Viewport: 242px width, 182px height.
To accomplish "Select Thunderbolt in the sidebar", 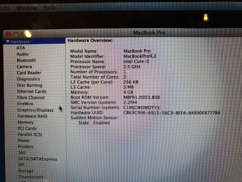I will point(31,177).
